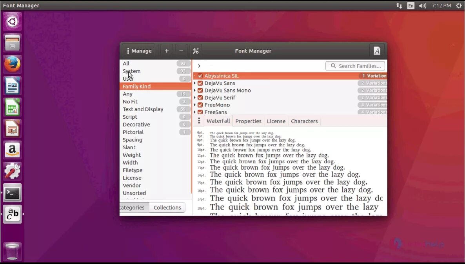
Task: Expand FreeMono variations arrow
Action: tap(195, 105)
